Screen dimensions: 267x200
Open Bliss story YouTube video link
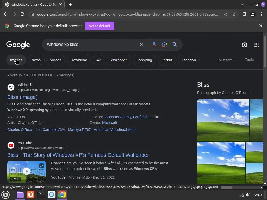[78, 155]
